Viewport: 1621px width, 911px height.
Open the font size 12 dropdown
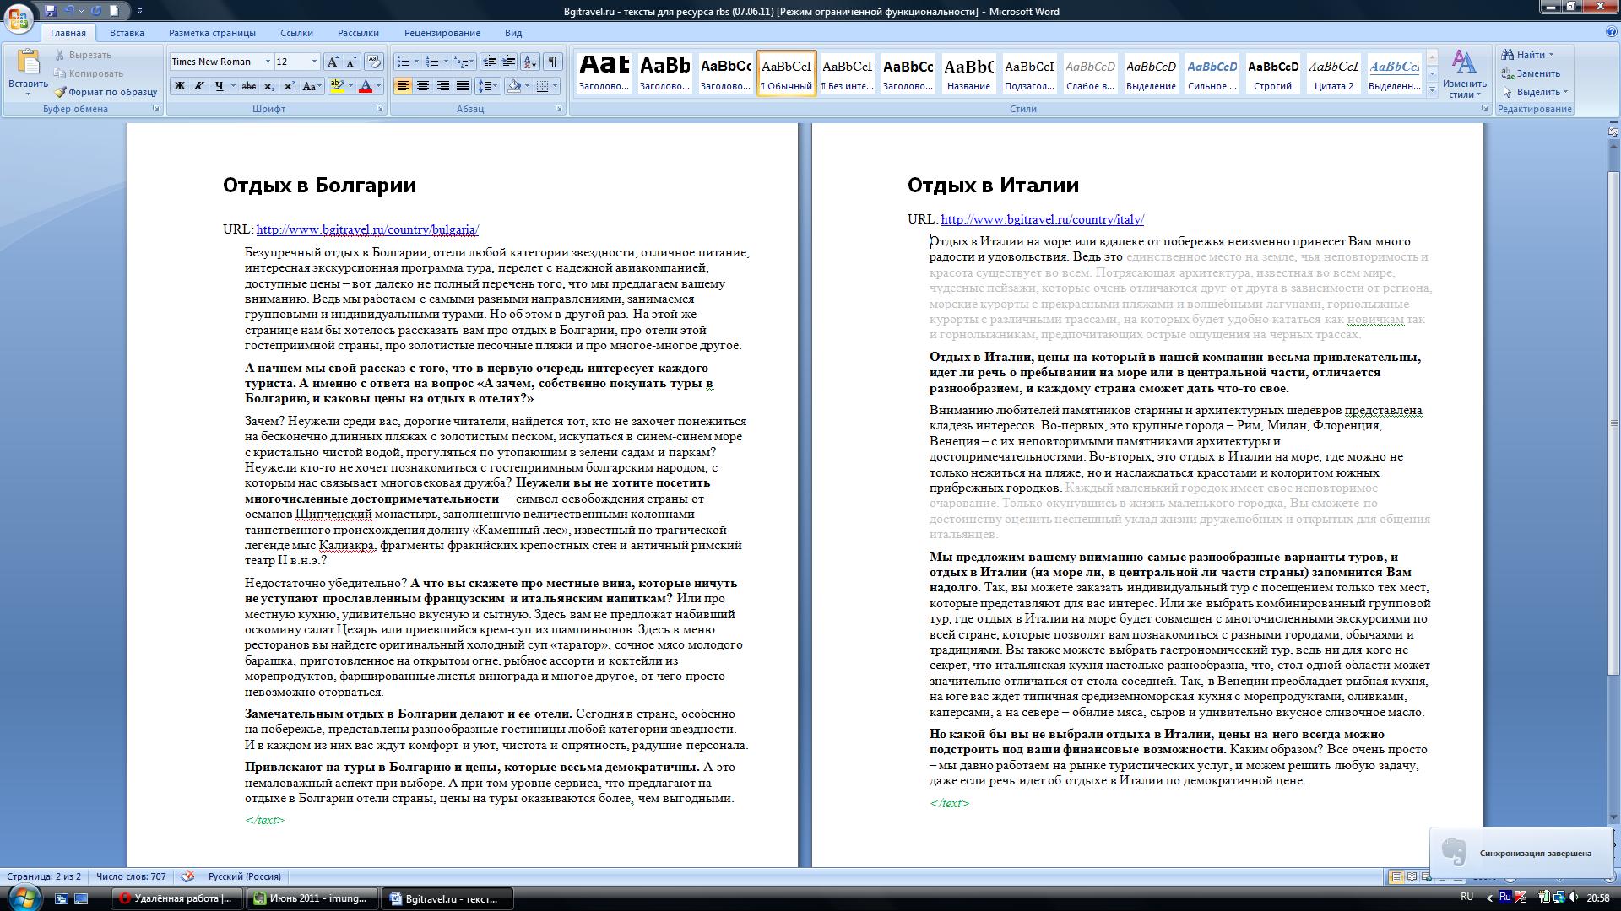click(314, 62)
